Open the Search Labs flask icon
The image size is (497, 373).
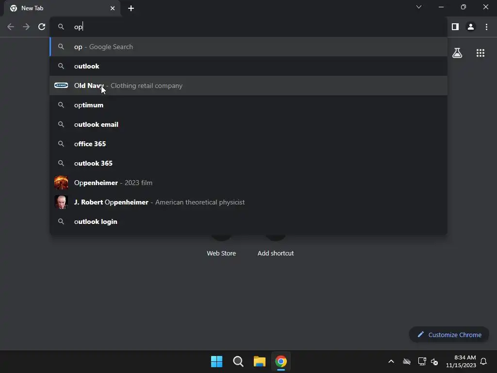457,53
